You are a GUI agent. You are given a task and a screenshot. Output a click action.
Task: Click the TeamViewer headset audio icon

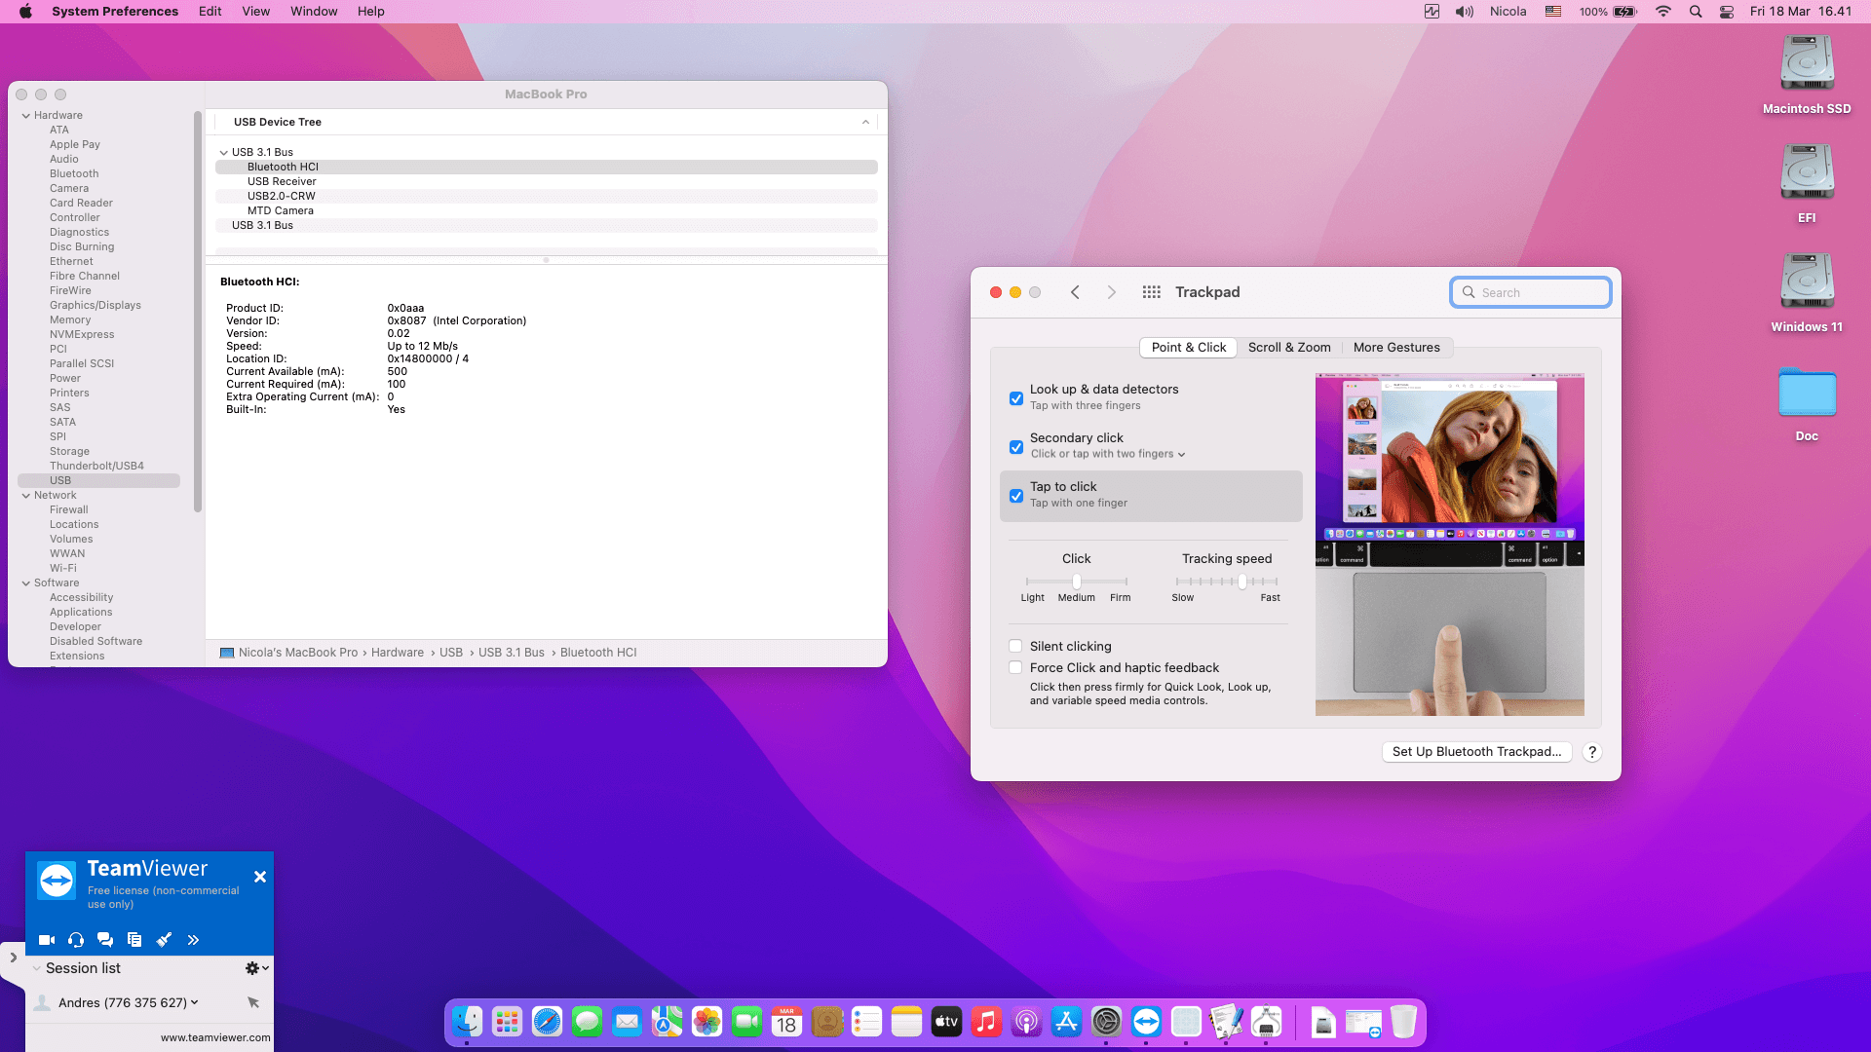76,940
